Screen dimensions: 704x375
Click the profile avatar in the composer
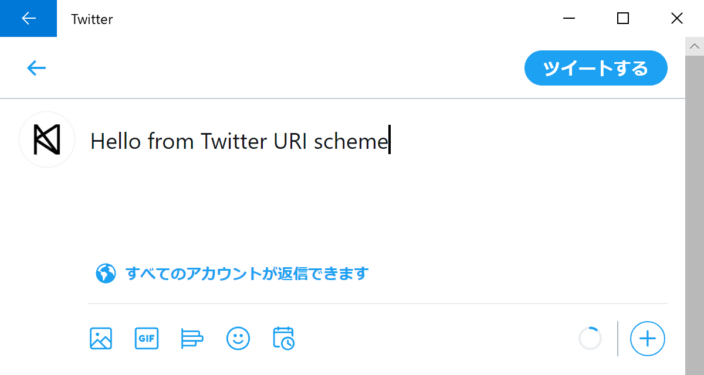click(x=47, y=139)
